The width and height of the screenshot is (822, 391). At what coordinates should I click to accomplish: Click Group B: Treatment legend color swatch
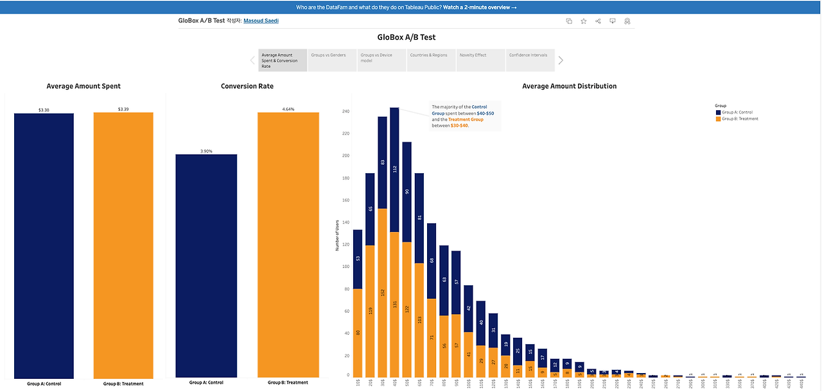718,119
